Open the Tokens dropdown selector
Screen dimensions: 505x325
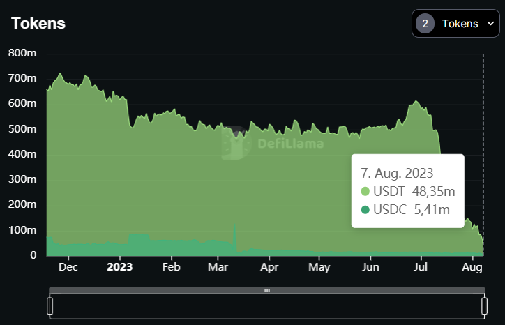455,24
